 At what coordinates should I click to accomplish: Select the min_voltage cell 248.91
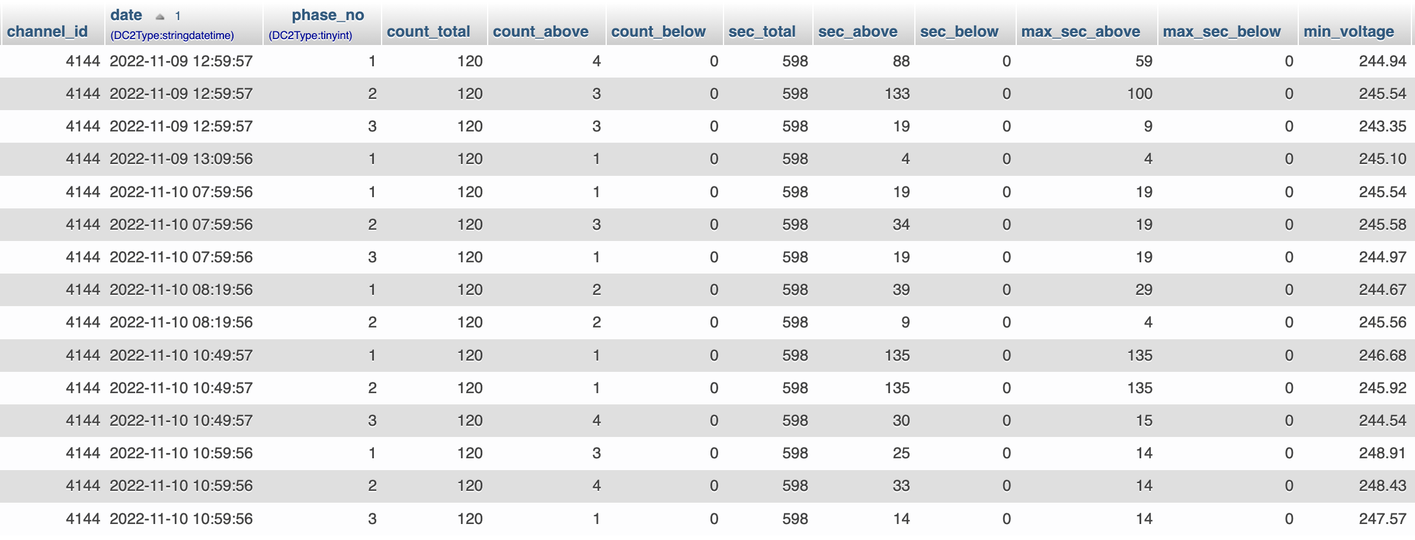click(1382, 453)
